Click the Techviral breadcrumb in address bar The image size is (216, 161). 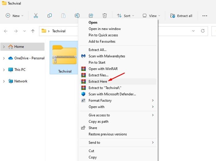[59, 31]
